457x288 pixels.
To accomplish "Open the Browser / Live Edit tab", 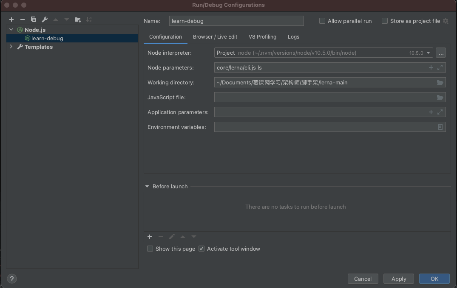I will coord(215,37).
